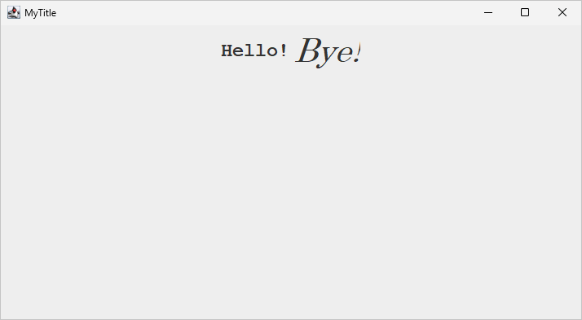Click the letter y in Bye!
The height and width of the screenshot is (320, 582).
329,57
